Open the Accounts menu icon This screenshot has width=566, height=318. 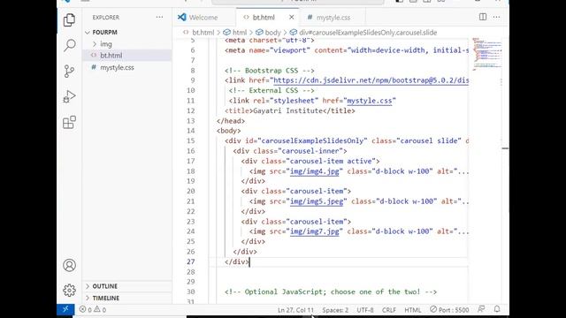click(x=69, y=265)
